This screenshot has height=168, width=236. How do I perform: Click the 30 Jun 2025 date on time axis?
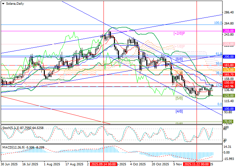pos(9,165)
